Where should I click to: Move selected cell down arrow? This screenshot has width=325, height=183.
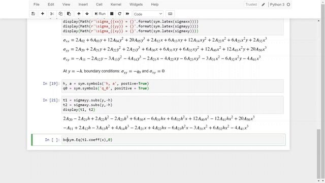pyautogui.click(x=87, y=14)
